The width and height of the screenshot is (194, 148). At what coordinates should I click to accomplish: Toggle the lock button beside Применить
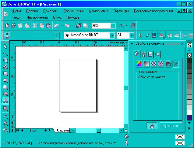[152, 126]
